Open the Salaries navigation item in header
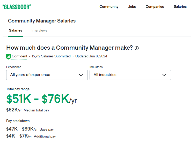 [180, 6]
